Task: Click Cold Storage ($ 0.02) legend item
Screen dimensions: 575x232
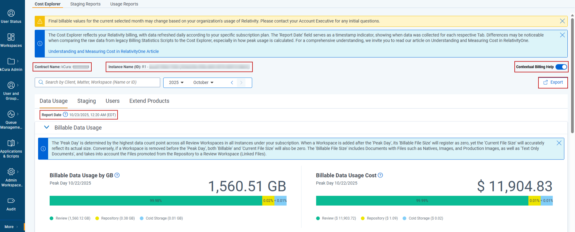Action: tap(423, 218)
